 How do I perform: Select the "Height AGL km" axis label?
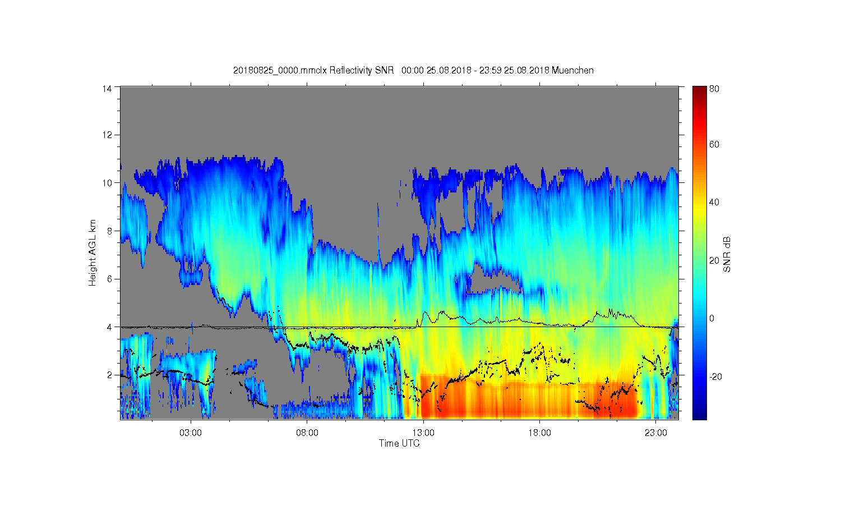93,252
